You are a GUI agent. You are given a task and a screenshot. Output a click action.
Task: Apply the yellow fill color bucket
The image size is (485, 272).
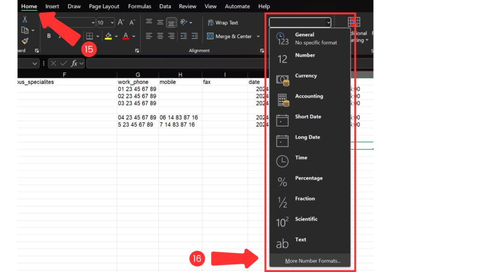pos(108,36)
